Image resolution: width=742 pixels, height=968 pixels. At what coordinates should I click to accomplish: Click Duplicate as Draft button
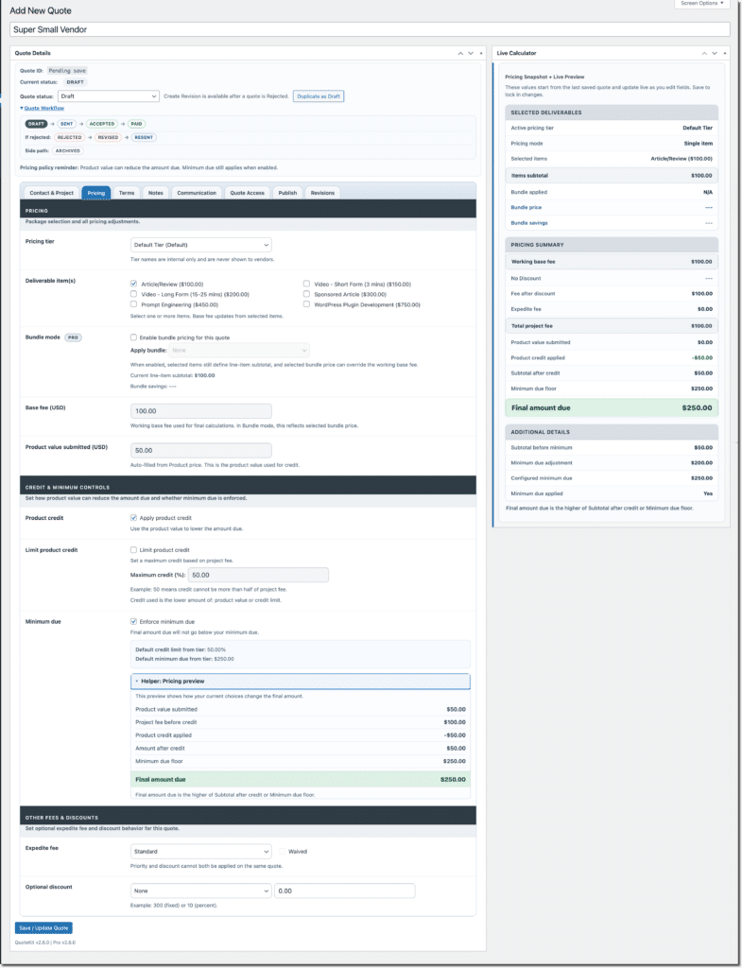coord(319,96)
